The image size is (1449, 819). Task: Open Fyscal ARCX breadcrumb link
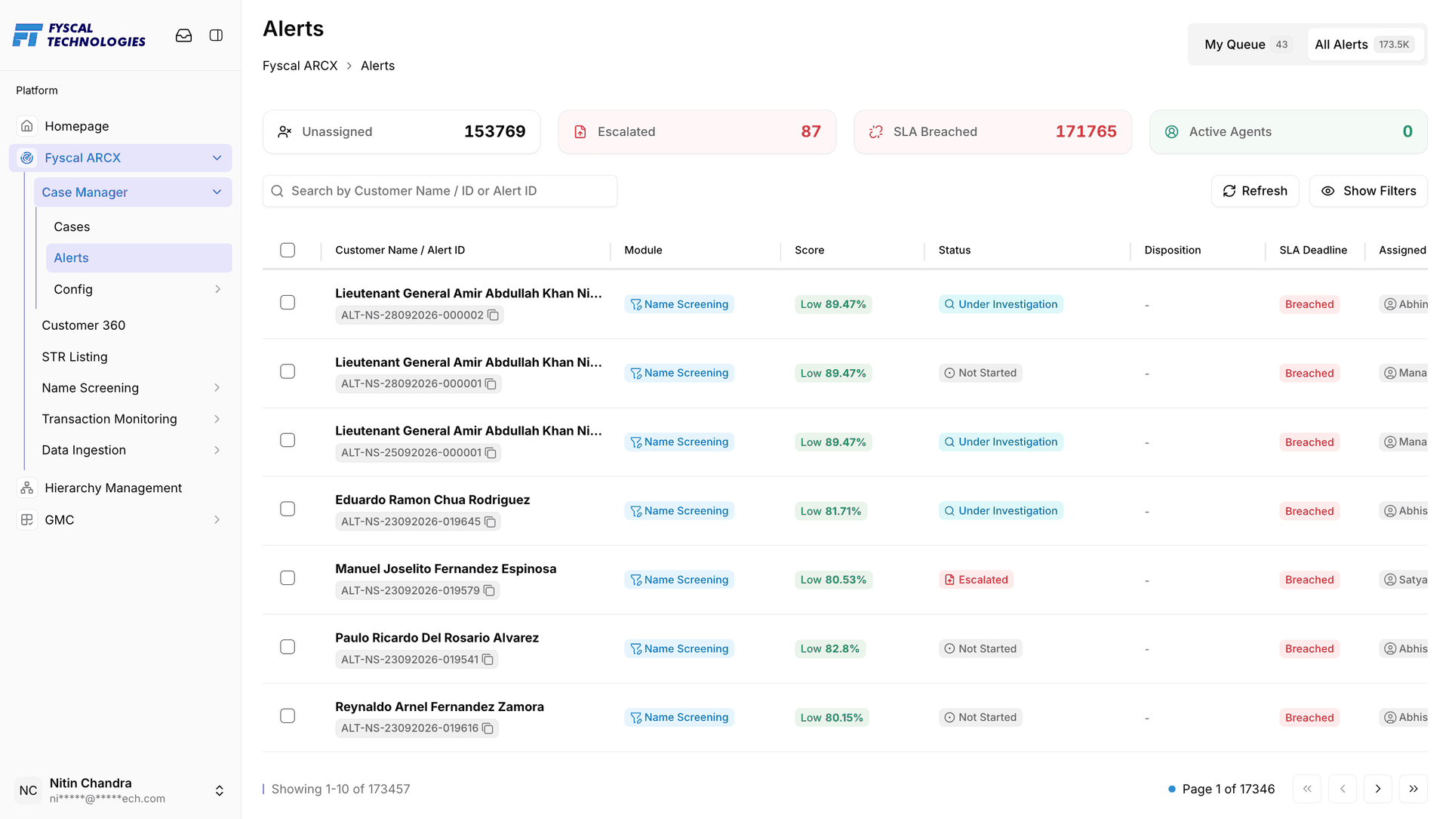[300, 66]
